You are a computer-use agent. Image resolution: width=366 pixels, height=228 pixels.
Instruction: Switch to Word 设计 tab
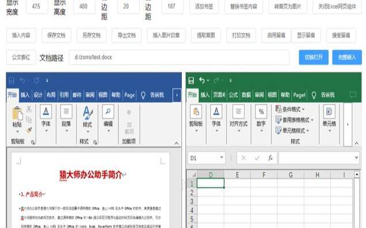coord(38,95)
